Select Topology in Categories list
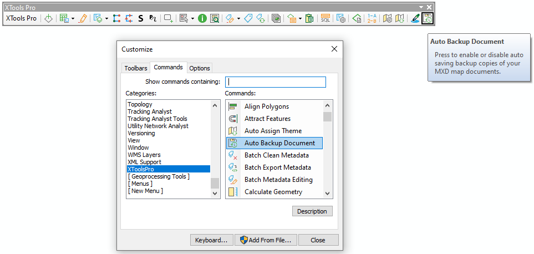 pos(140,104)
